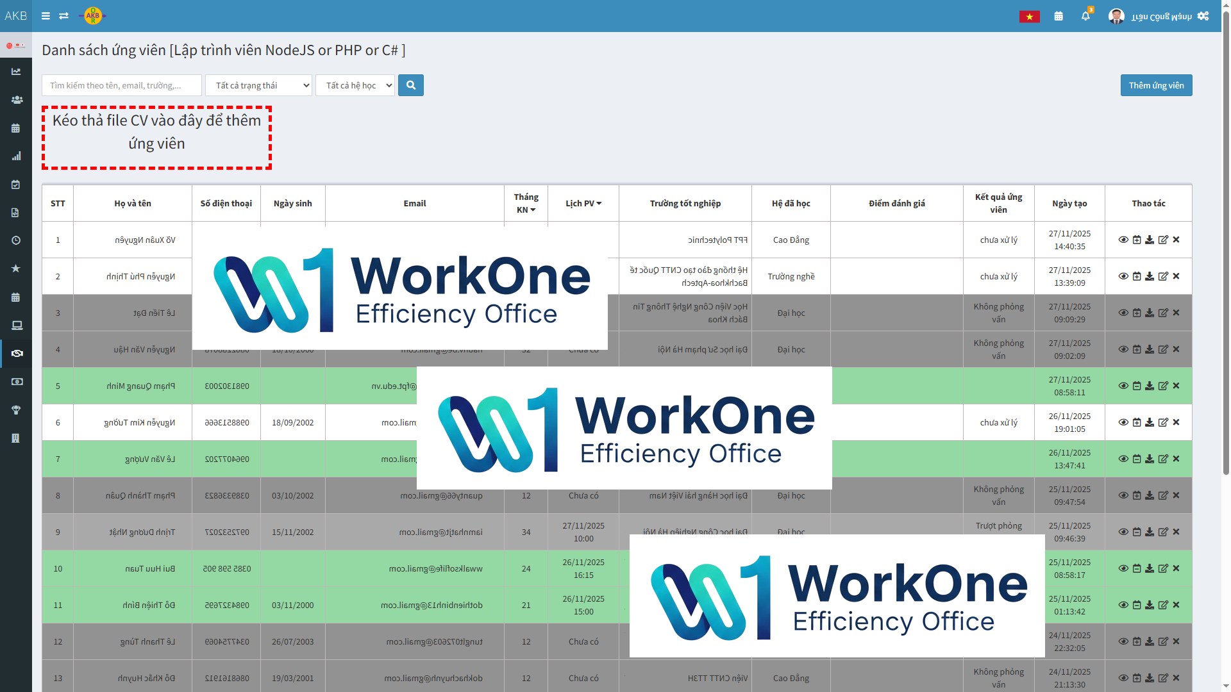This screenshot has width=1231, height=692.
Task: Open the 'Tất cả trạng thái' dropdown
Action: click(x=258, y=85)
